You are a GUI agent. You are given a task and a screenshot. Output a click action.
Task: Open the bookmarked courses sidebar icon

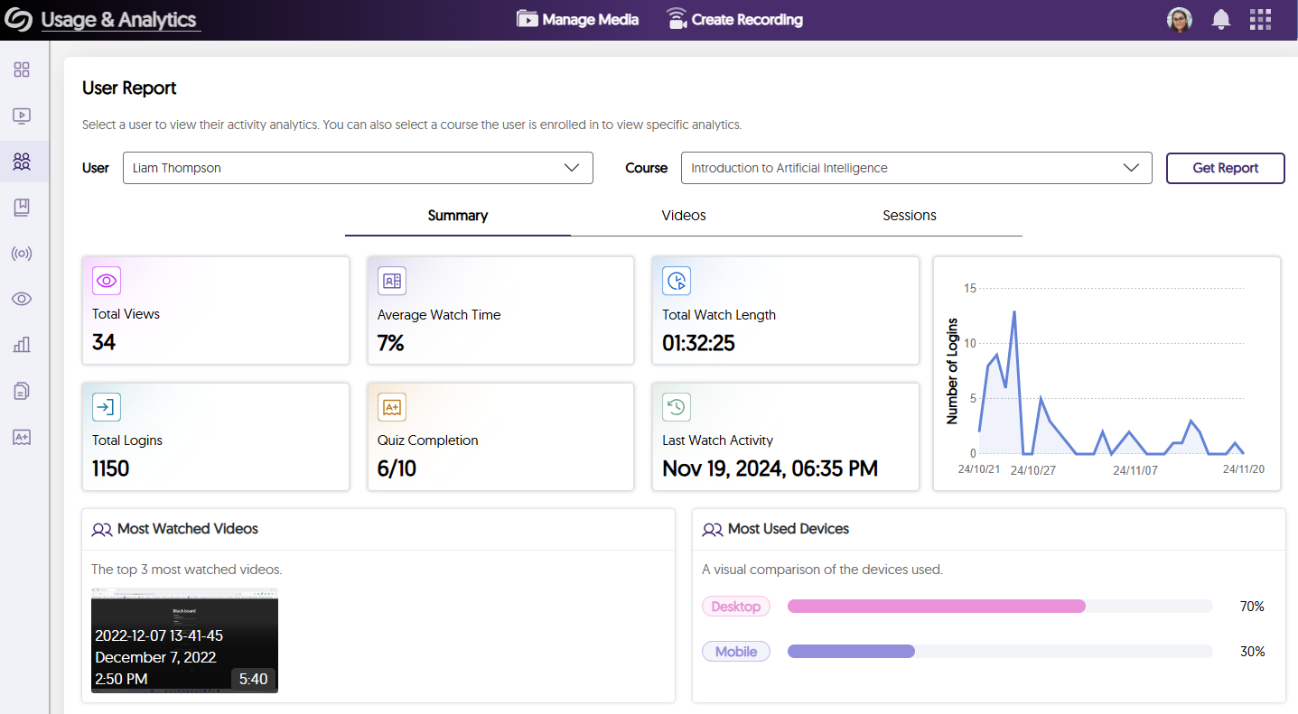[x=22, y=207]
